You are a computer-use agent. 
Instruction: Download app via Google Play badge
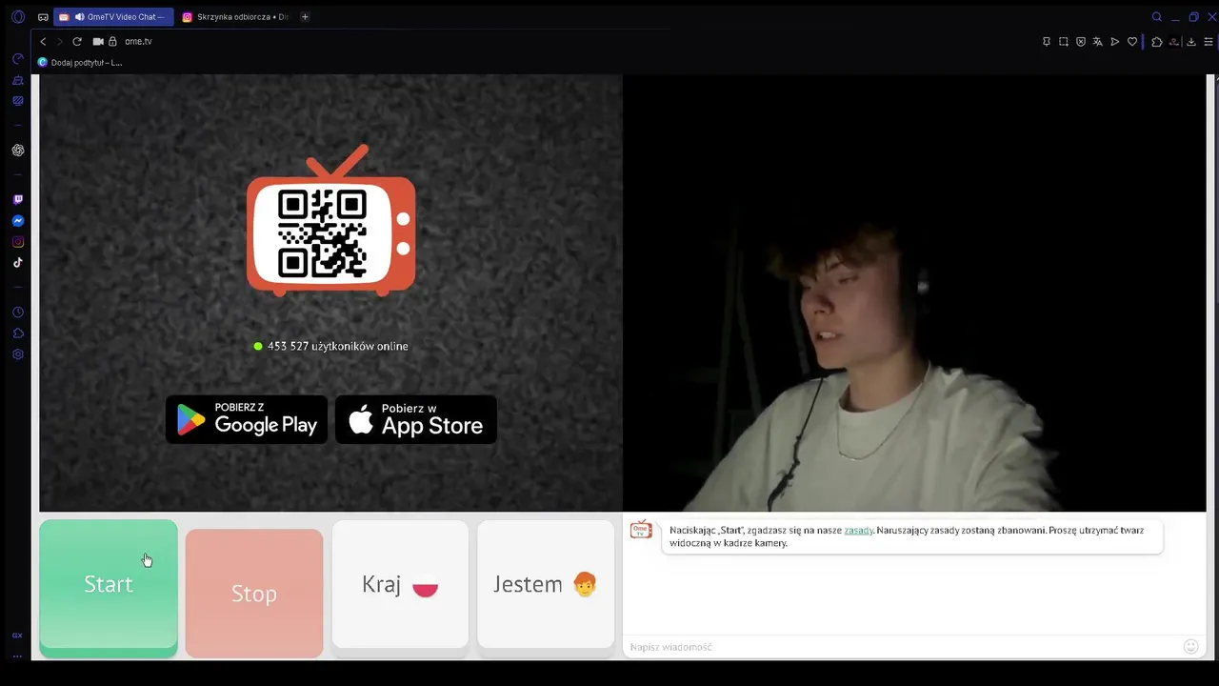[247, 419]
